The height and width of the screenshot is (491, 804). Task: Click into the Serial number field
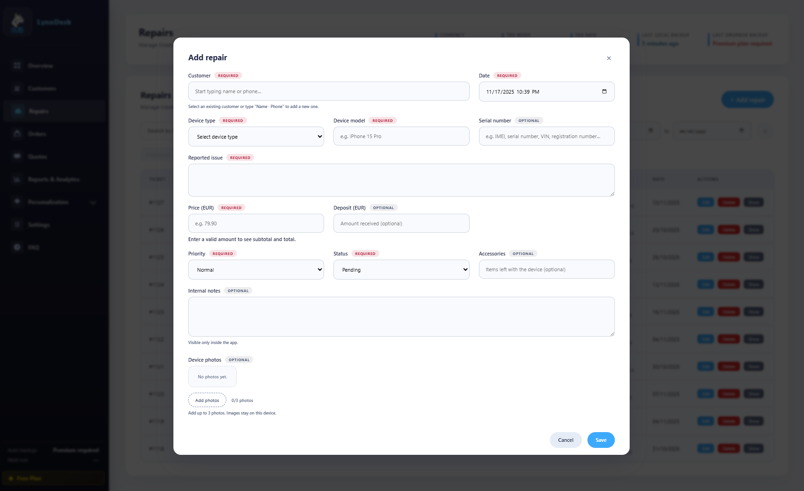point(546,136)
